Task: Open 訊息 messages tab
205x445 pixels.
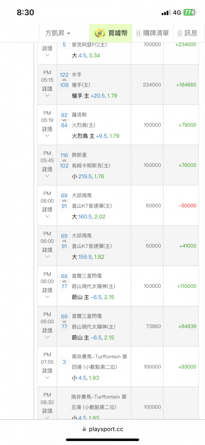Action: pos(187,33)
